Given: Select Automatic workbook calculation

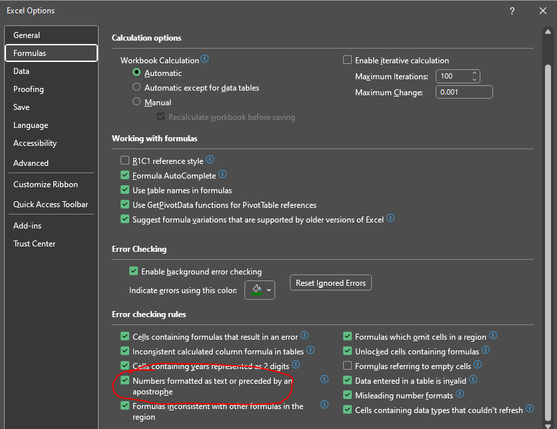Looking at the screenshot, I should 137,73.
